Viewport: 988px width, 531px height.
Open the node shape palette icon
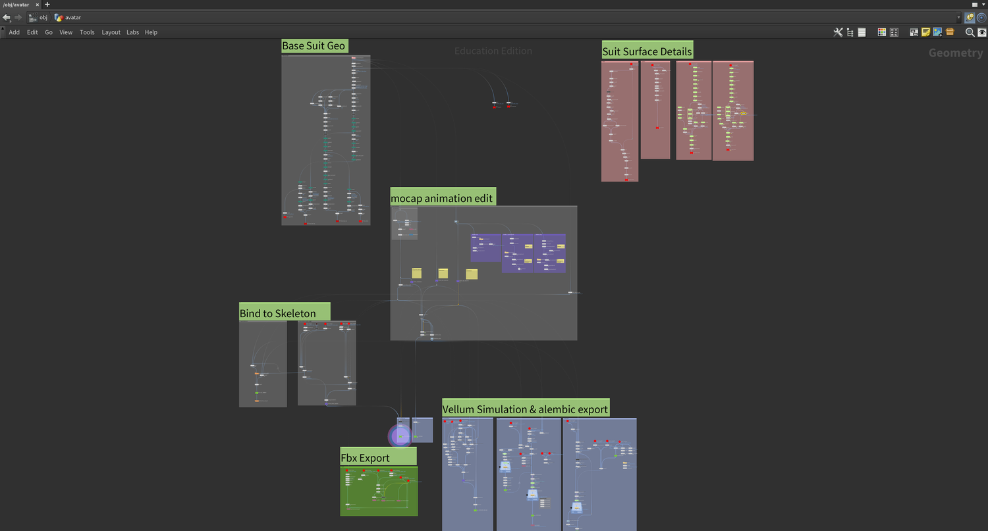pyautogui.click(x=894, y=32)
